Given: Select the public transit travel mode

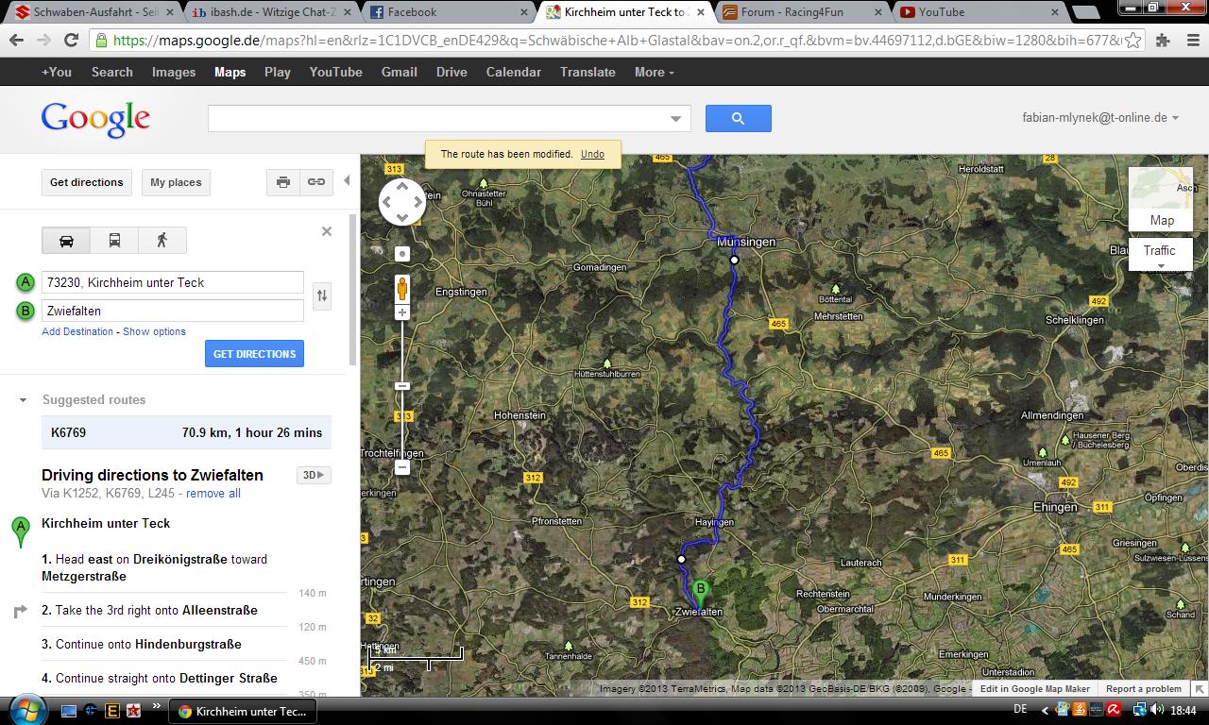Looking at the screenshot, I should point(114,241).
